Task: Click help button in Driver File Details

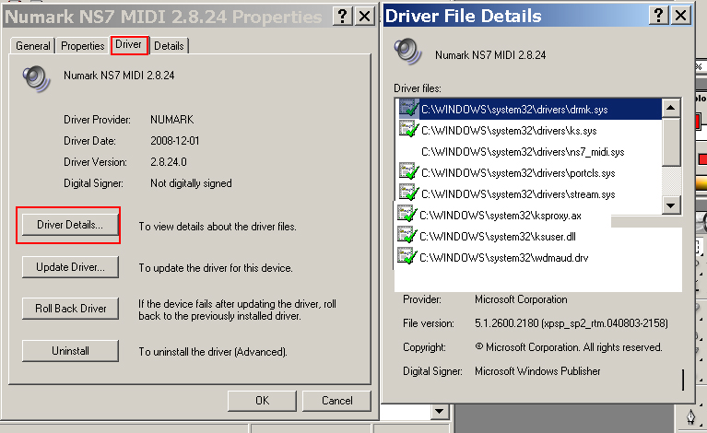Action: coord(658,16)
